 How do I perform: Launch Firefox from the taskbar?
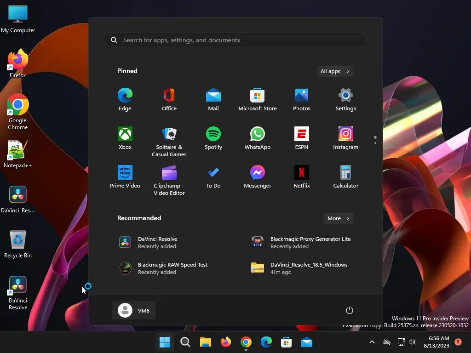225,342
